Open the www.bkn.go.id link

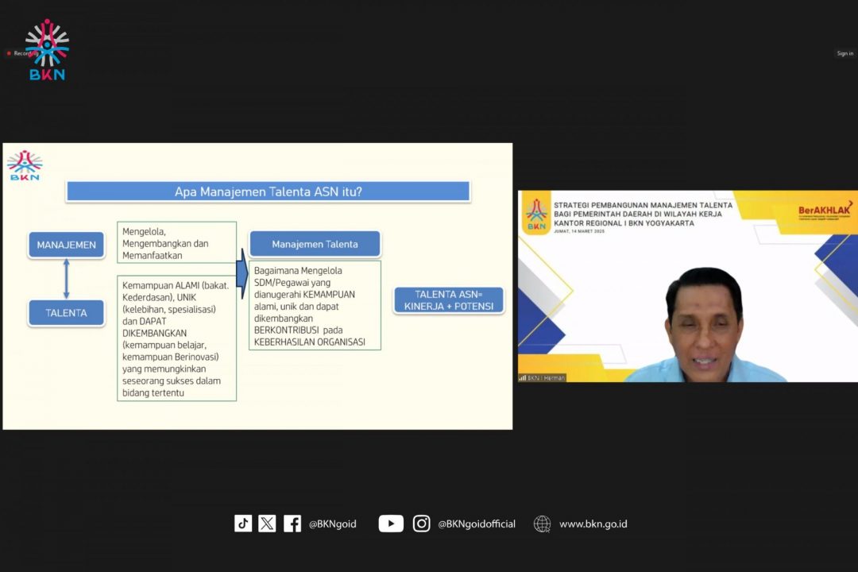[x=593, y=524]
